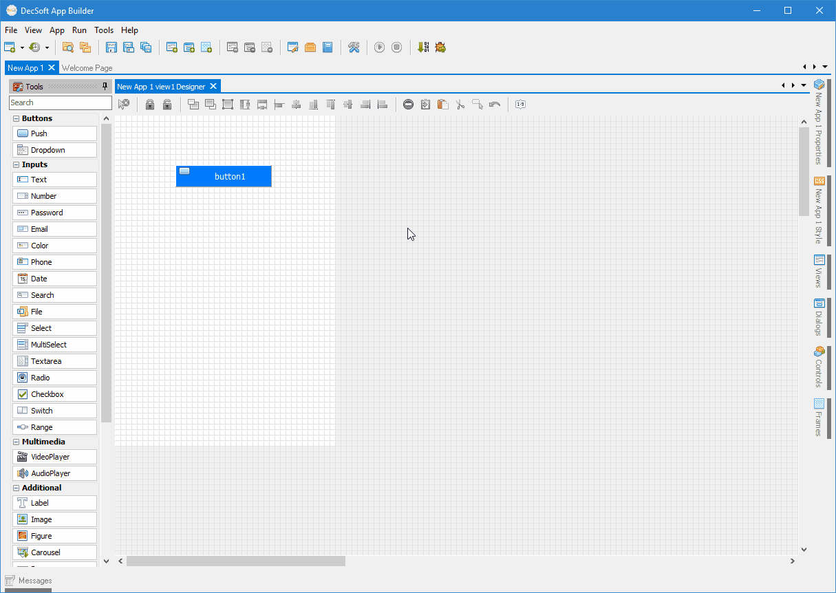Image resolution: width=836 pixels, height=593 pixels.
Task: Click the Stop app icon
Action: [x=396, y=47]
